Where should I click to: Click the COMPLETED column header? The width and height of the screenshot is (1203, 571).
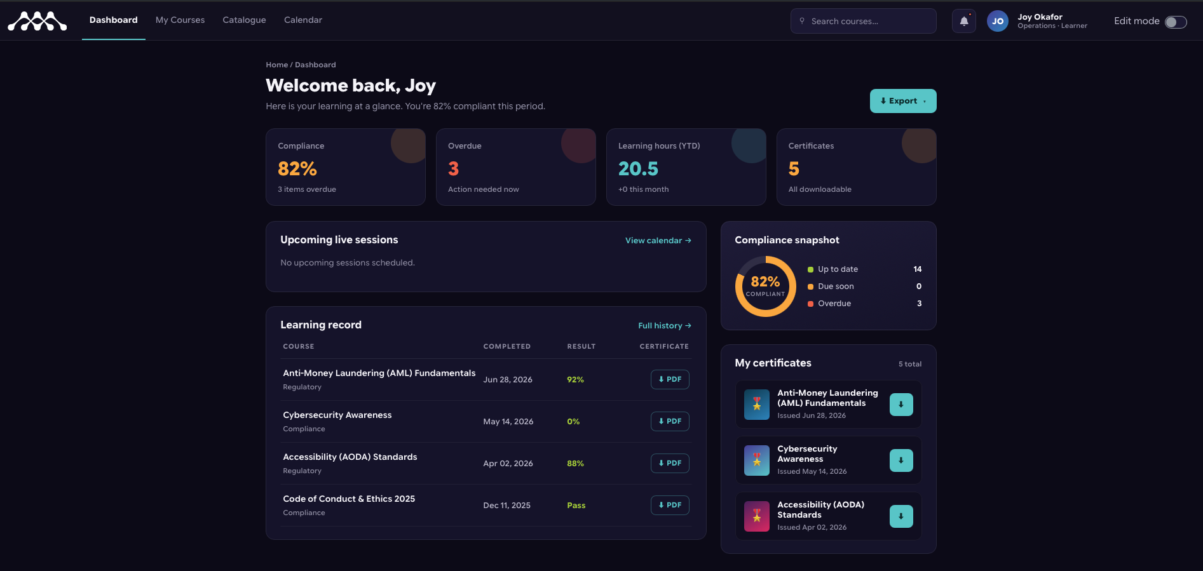click(507, 347)
